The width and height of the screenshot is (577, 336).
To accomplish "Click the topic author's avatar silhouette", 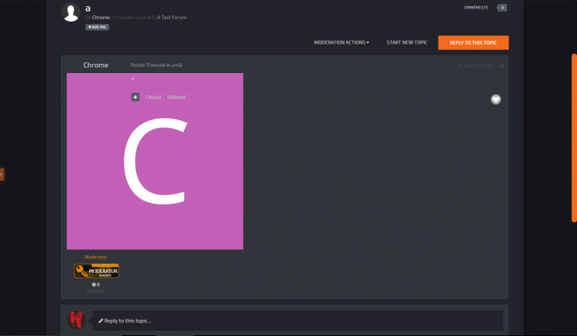I will pyautogui.click(x=71, y=12).
